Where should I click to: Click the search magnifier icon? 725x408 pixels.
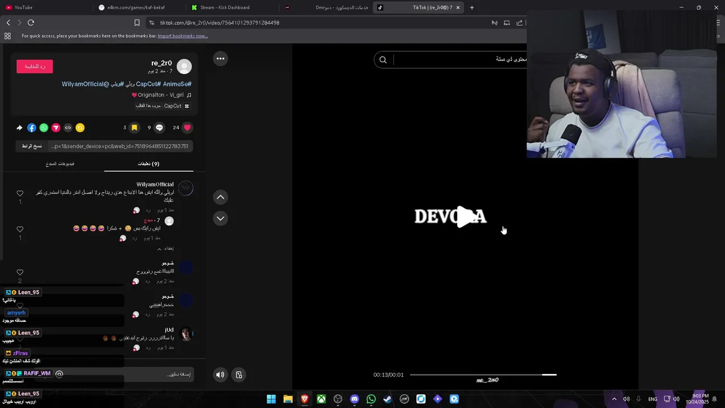tap(383, 59)
